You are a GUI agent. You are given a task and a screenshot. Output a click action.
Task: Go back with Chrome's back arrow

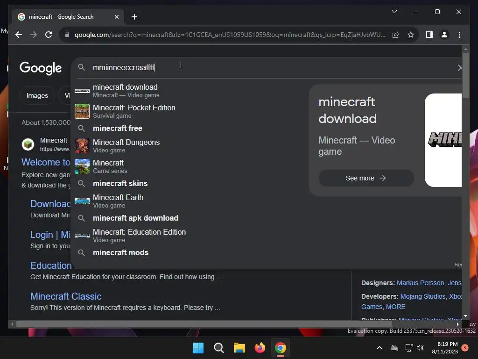(19, 35)
